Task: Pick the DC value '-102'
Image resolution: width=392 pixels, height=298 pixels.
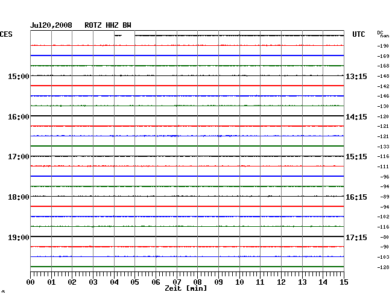Action: tap(383, 217)
